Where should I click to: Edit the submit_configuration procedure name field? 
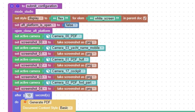(x=42, y=6)
